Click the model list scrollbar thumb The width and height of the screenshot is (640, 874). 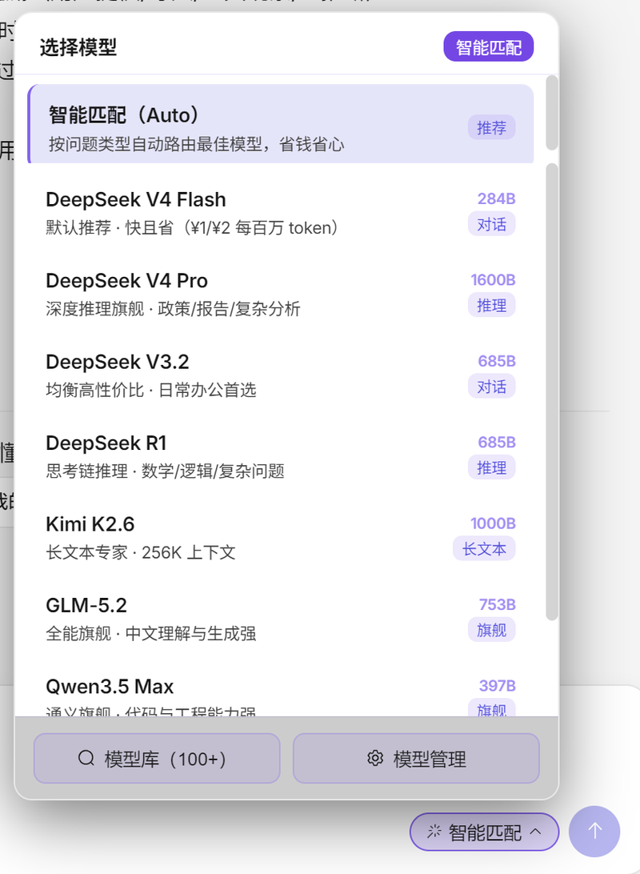552,391
